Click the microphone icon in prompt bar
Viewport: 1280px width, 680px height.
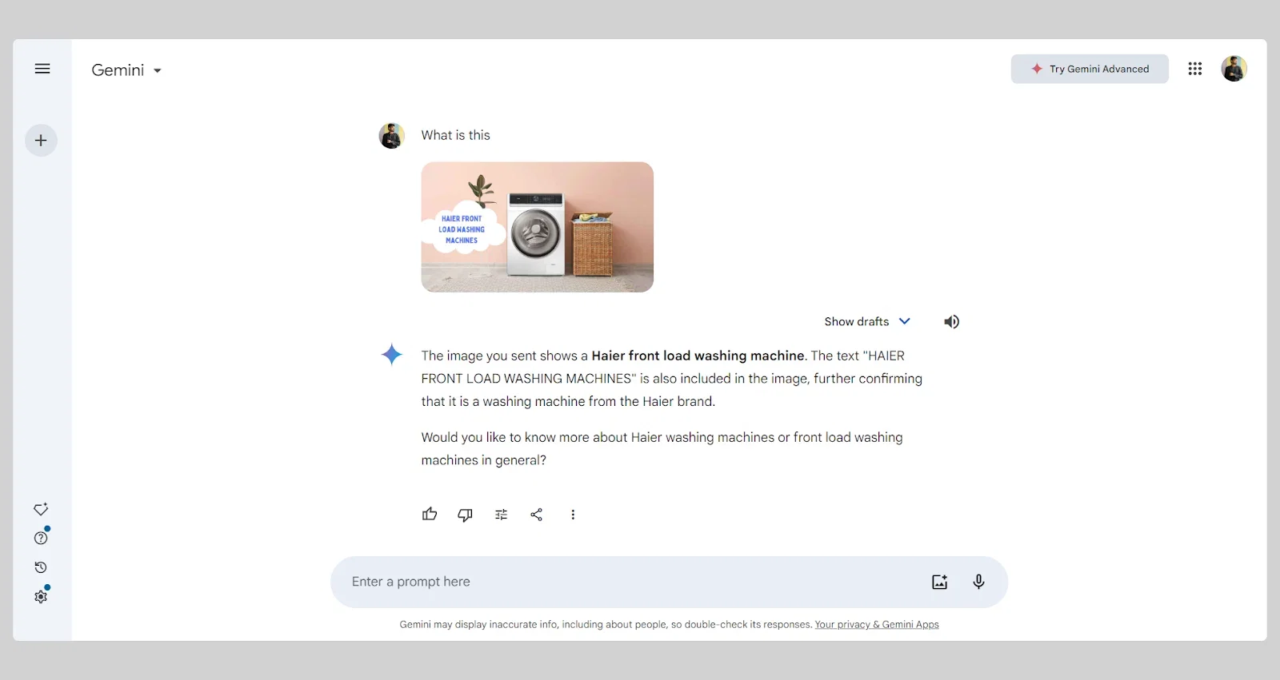pos(978,582)
